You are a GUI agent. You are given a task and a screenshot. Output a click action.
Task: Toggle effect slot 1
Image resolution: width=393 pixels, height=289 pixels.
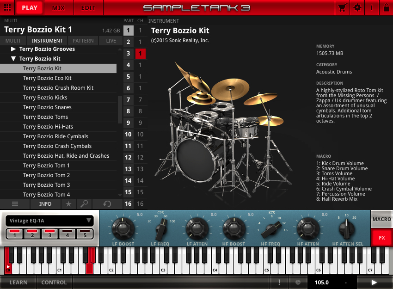(x=14, y=234)
